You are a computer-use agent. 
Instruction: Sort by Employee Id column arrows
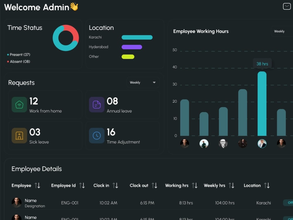[82, 185]
